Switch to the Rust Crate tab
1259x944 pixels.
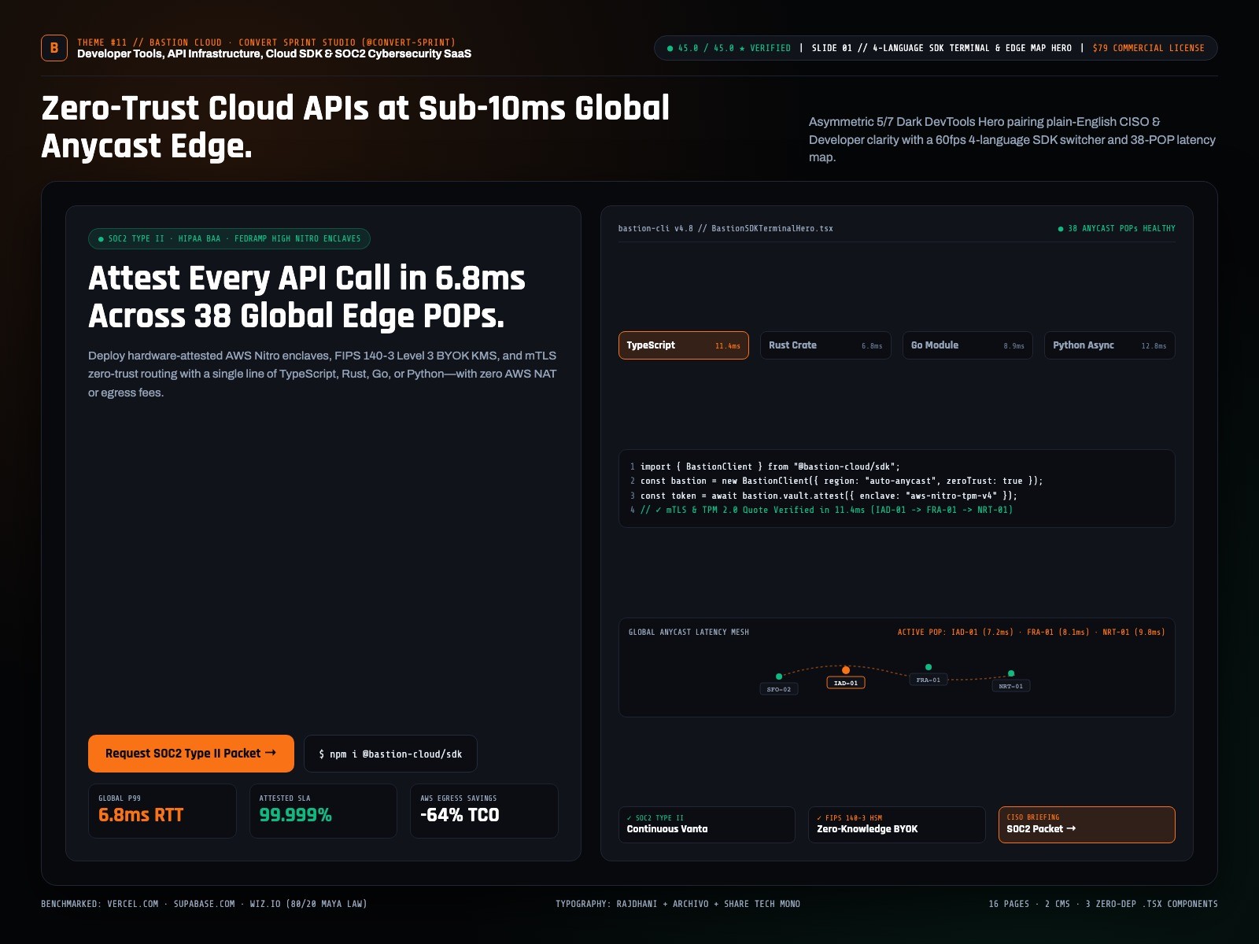coord(825,345)
